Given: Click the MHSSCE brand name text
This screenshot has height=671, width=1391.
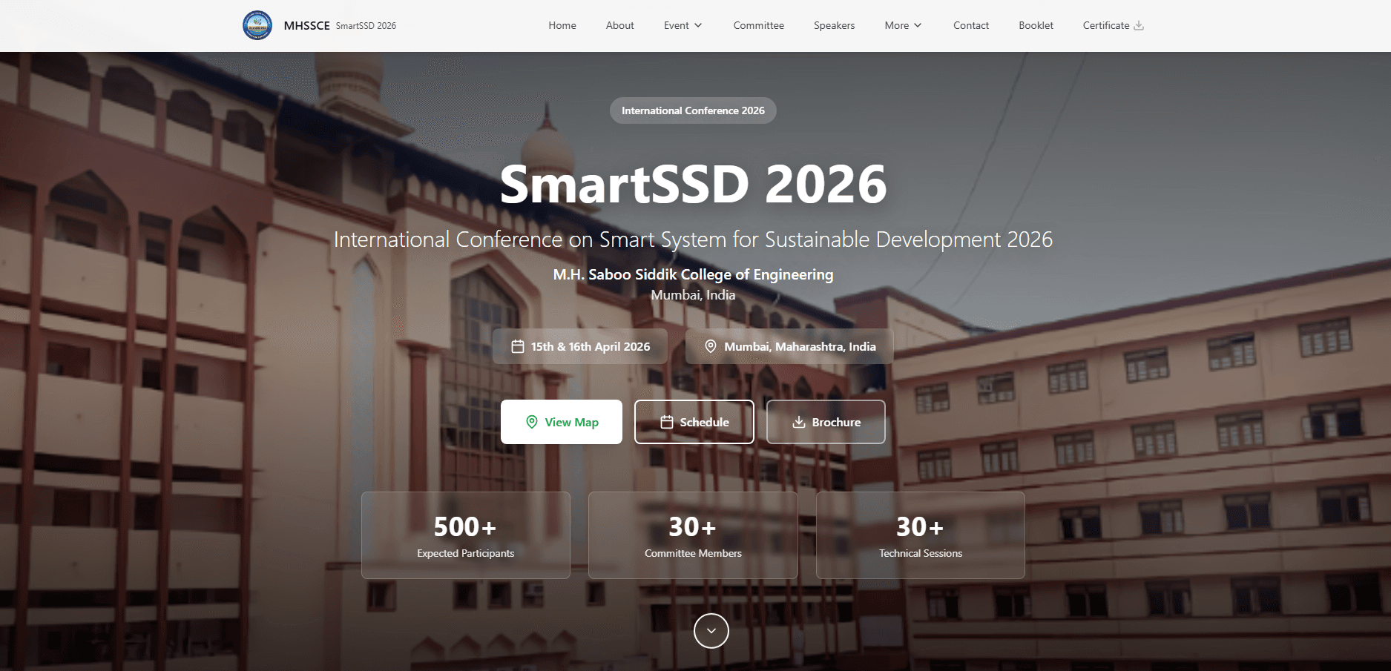Looking at the screenshot, I should (306, 25).
